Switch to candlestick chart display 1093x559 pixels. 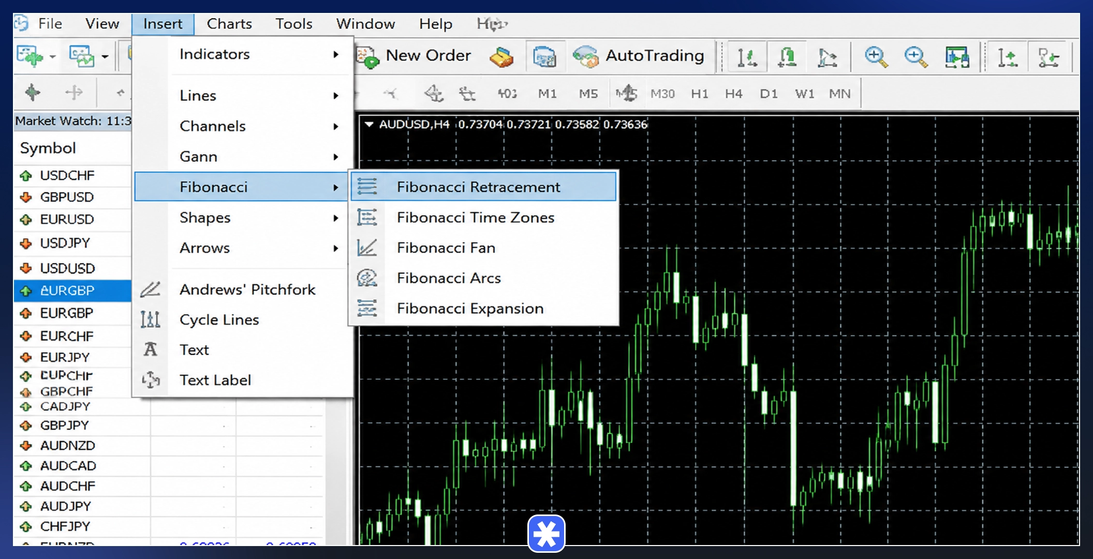(787, 57)
